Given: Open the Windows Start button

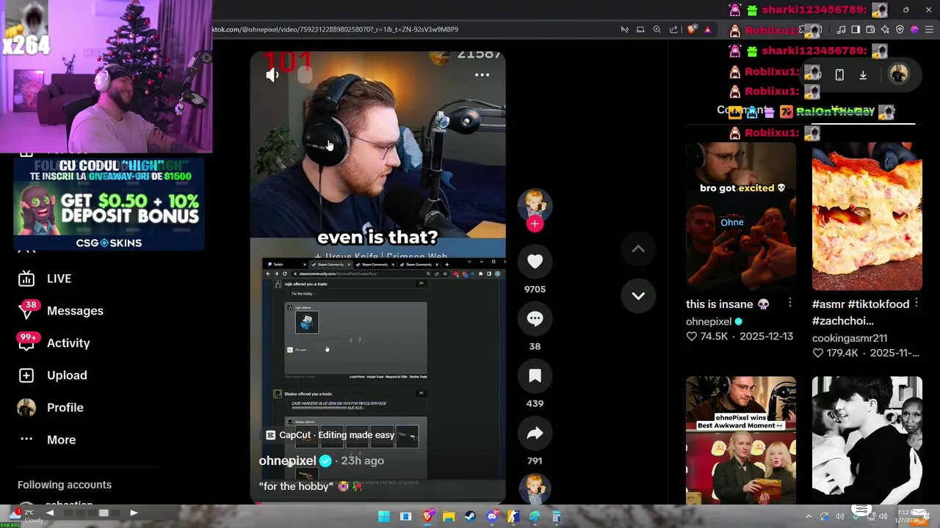Looking at the screenshot, I should [383, 517].
